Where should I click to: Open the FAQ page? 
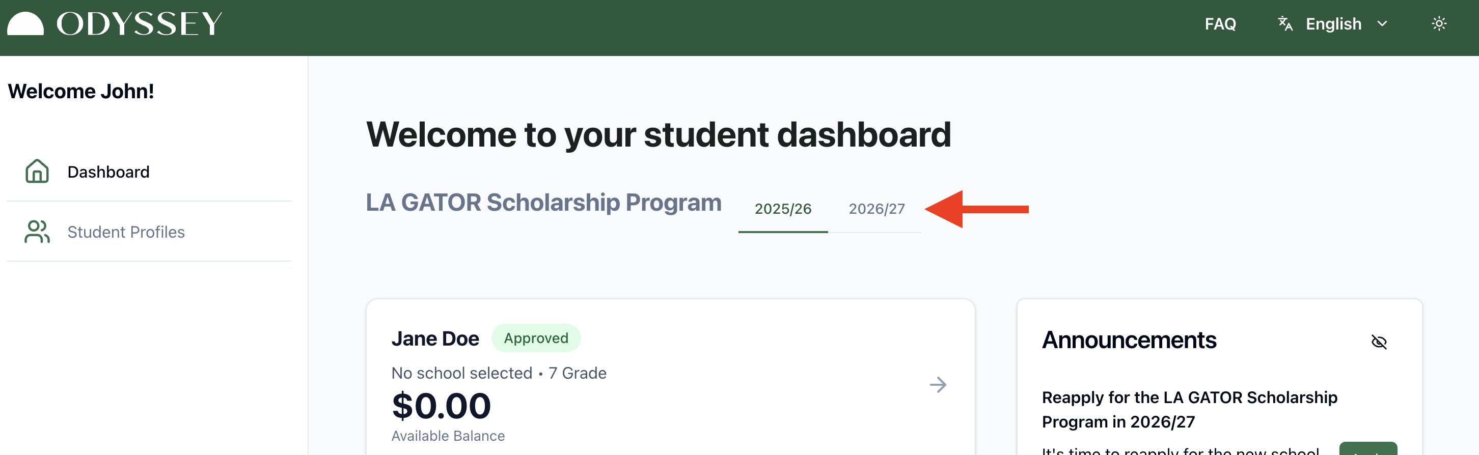1220,24
